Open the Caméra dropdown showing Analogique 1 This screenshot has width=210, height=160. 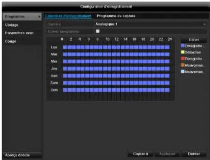tap(150, 24)
